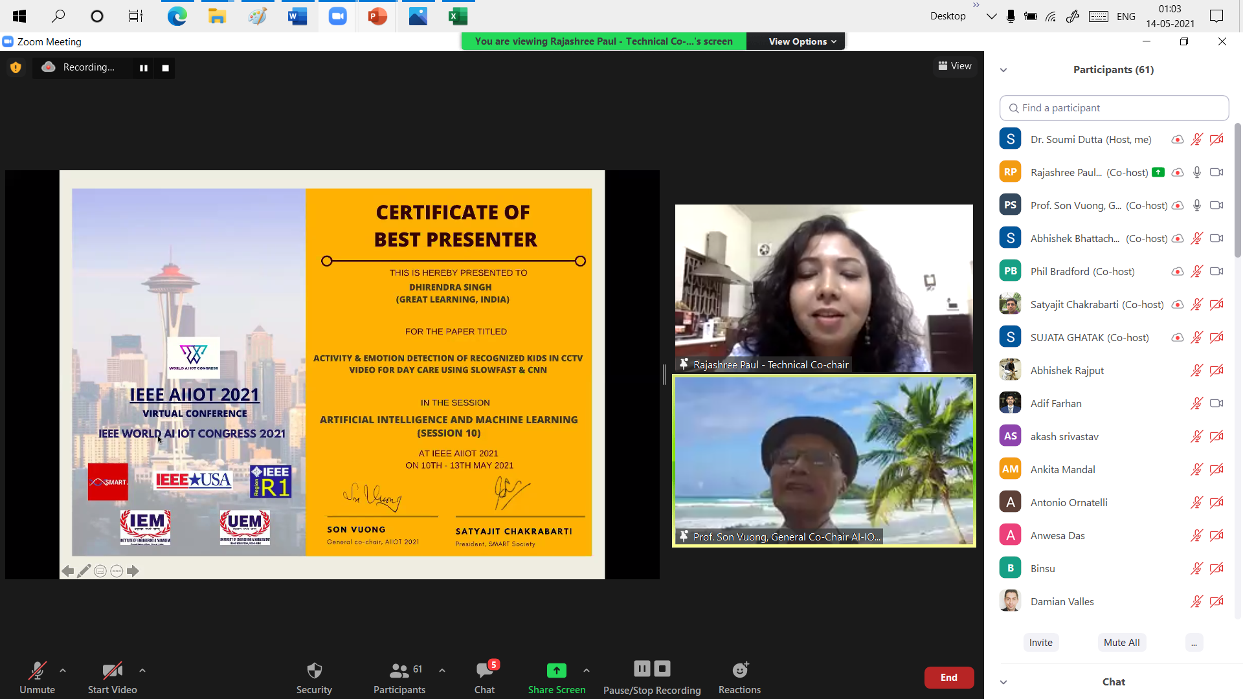Click the Start Video camera icon
This screenshot has height=699, width=1243.
pos(112,671)
